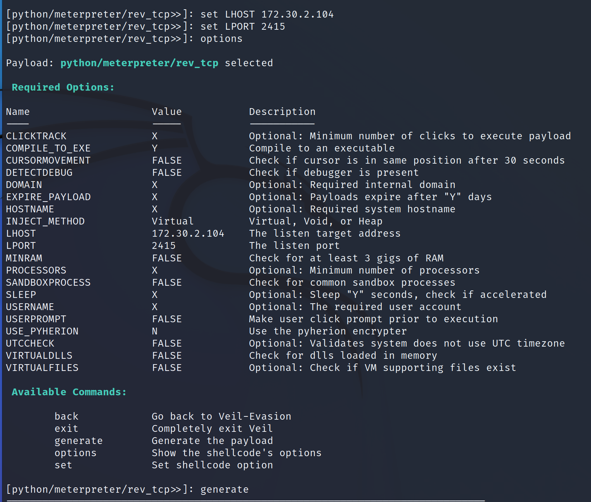Click the FALSE value in CURSORMOVEMENT row
The image size is (591, 502).
coord(167,160)
